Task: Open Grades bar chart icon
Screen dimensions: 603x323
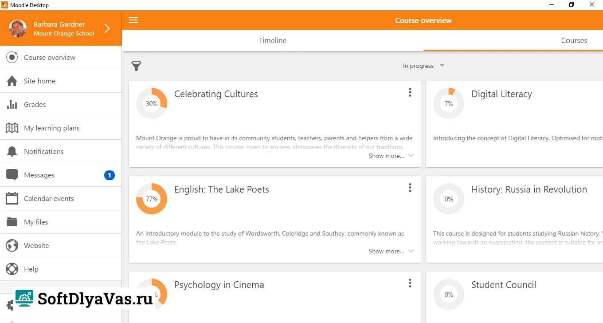Action: click(x=12, y=105)
